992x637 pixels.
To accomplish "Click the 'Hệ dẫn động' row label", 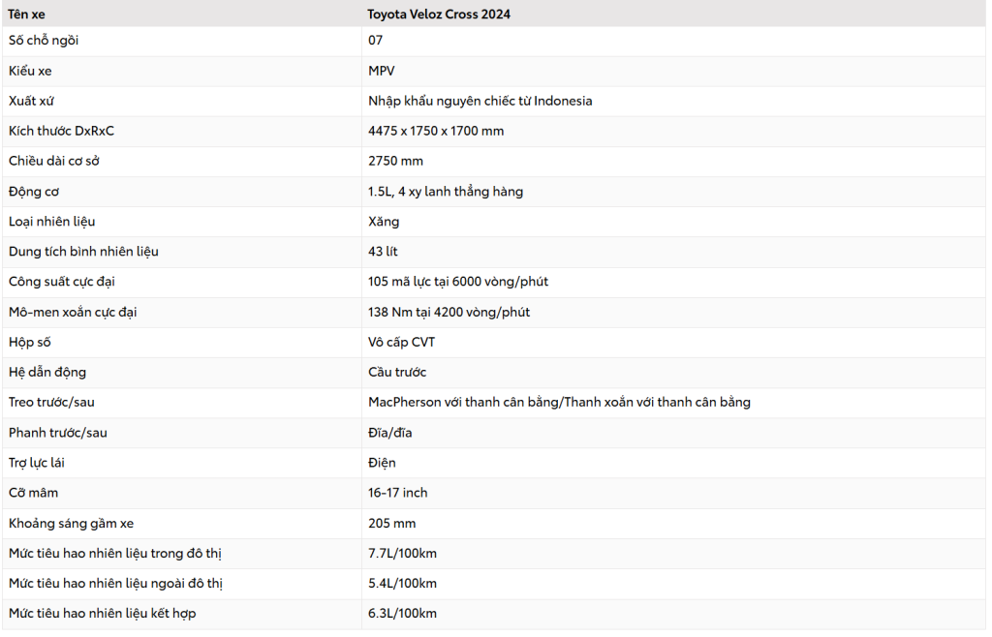I will (47, 373).
